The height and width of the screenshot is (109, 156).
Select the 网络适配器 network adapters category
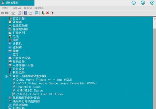tap(20, 105)
